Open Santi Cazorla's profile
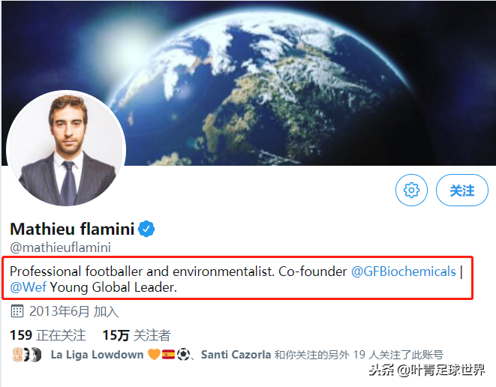The width and height of the screenshot is (496, 387). pyautogui.click(x=236, y=355)
